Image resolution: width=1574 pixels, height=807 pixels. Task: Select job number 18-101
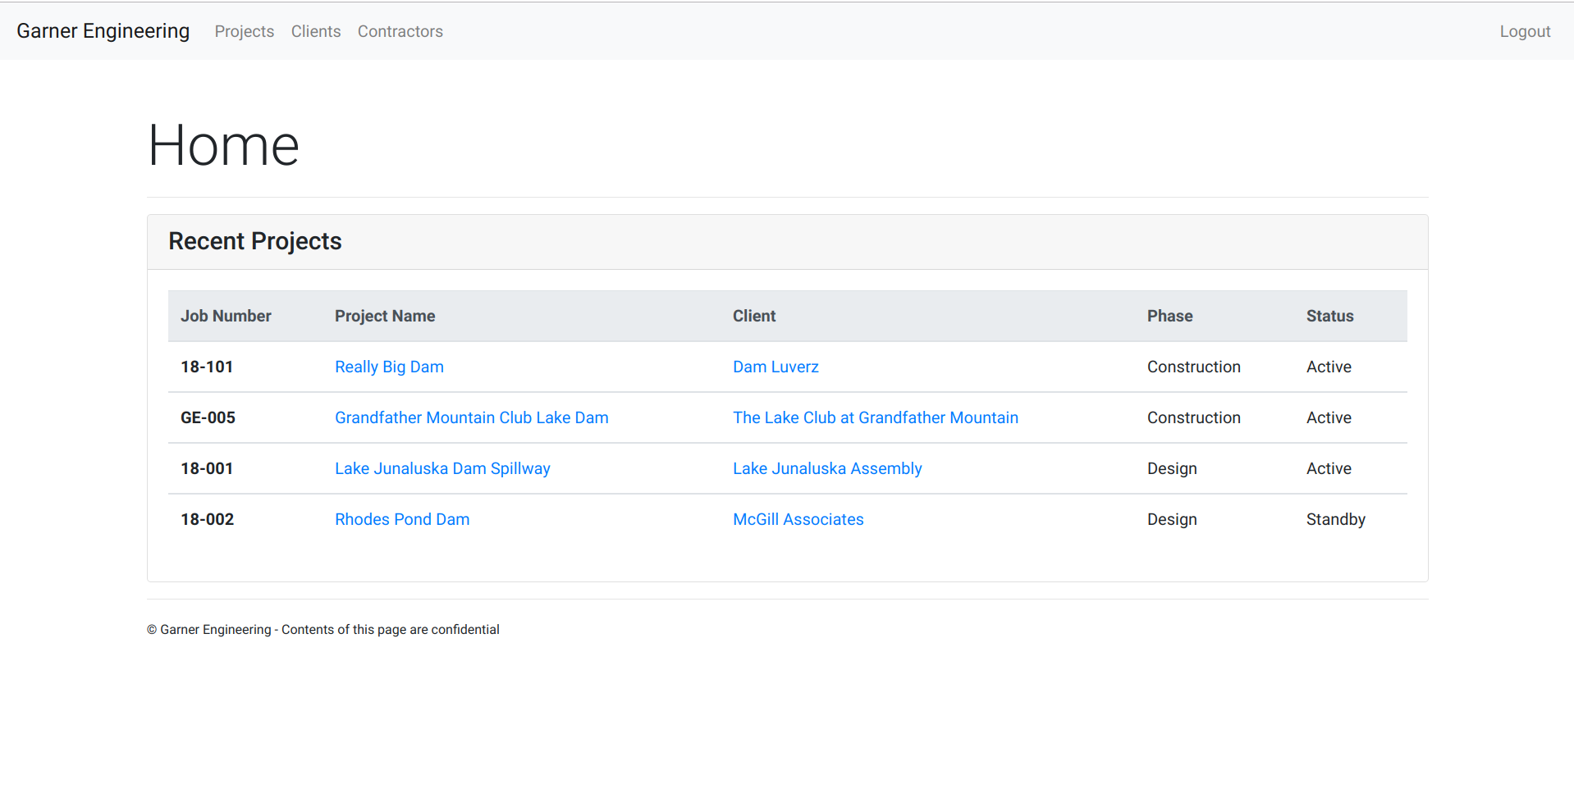[x=207, y=367]
